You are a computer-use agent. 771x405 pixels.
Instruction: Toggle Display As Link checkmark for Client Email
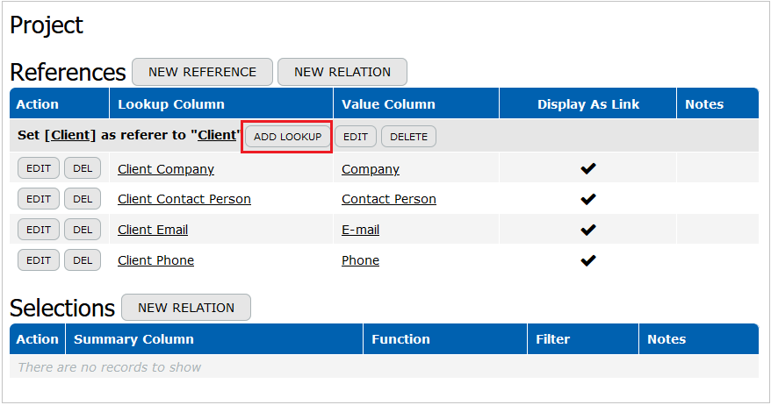tap(588, 230)
